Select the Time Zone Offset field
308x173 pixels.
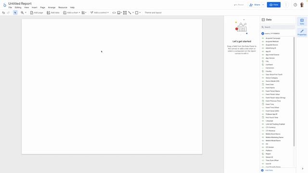click(x=272, y=161)
